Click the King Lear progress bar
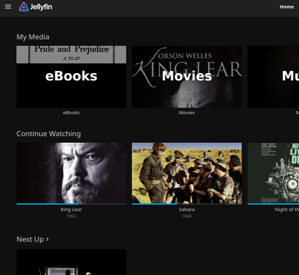The image size is (299, 275). (72, 204)
